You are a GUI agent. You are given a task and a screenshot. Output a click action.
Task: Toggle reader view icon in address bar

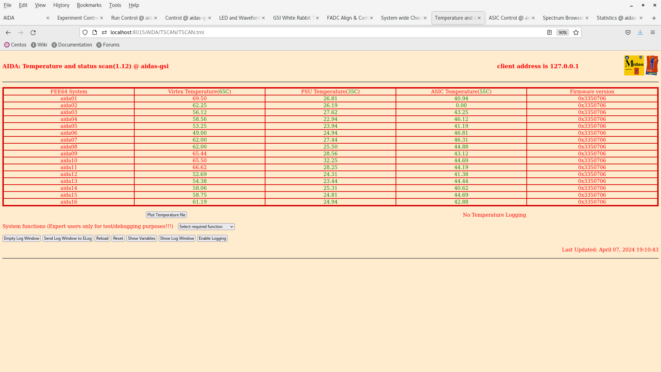point(549,32)
